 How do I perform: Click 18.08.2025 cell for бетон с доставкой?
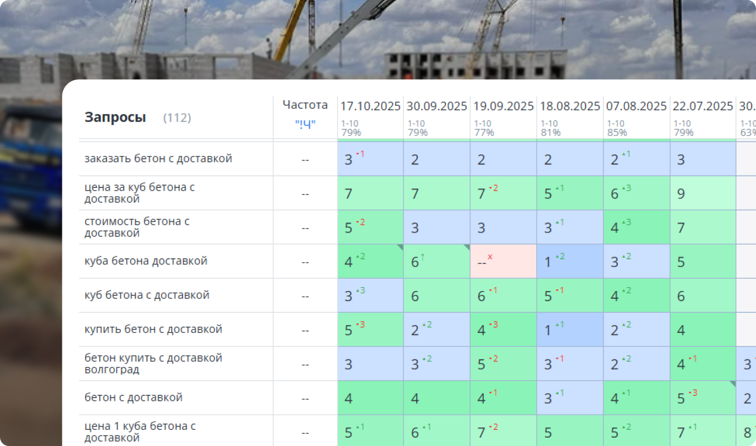click(570, 397)
